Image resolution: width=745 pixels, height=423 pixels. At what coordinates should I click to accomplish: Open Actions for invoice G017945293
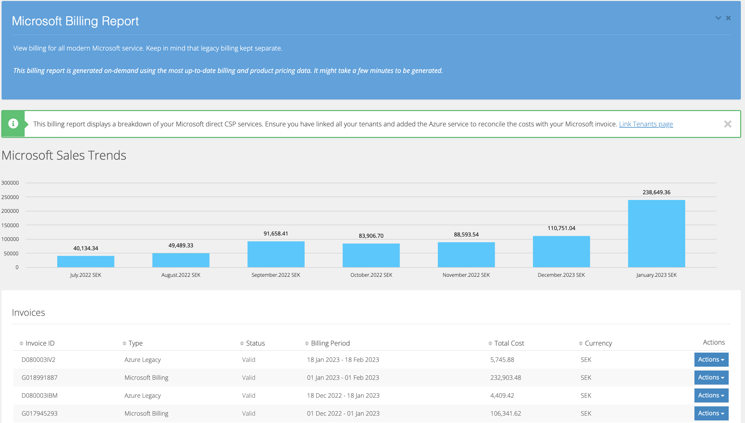coord(711,413)
